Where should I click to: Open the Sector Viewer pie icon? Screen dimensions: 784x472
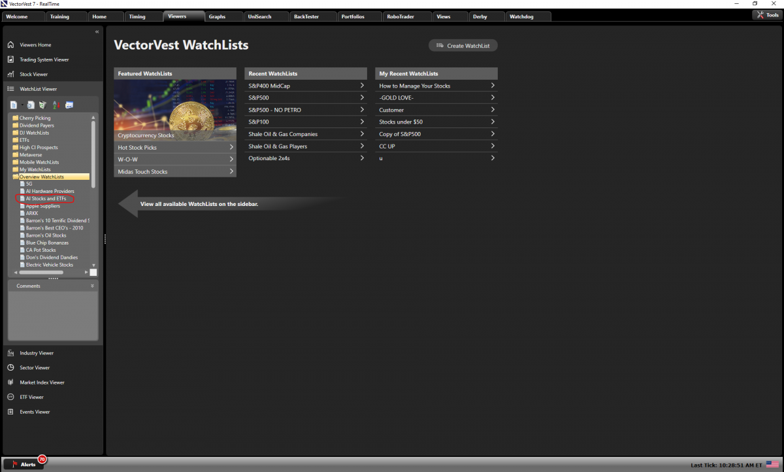click(10, 367)
